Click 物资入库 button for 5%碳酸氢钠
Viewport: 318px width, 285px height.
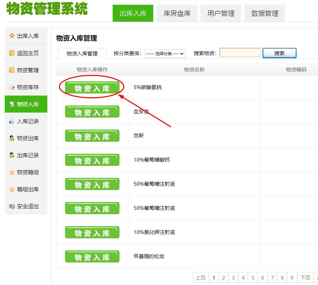pos(92,87)
